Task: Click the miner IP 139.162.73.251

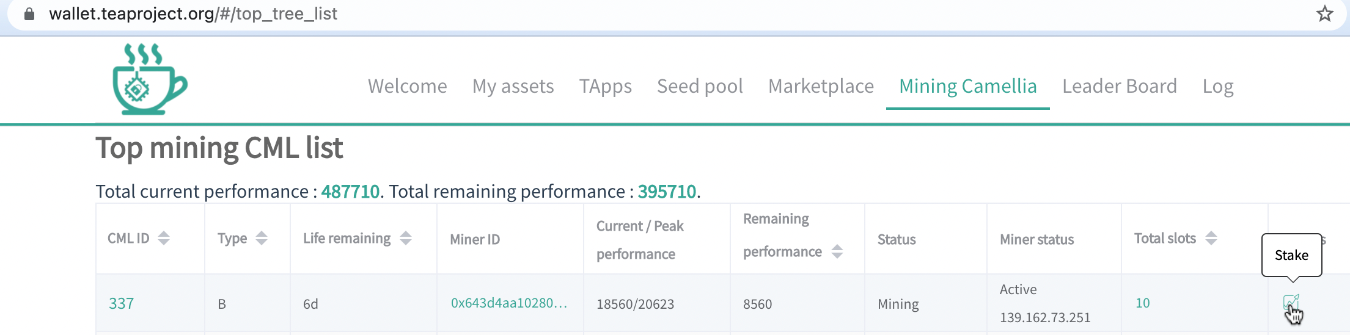Action: (x=1045, y=317)
